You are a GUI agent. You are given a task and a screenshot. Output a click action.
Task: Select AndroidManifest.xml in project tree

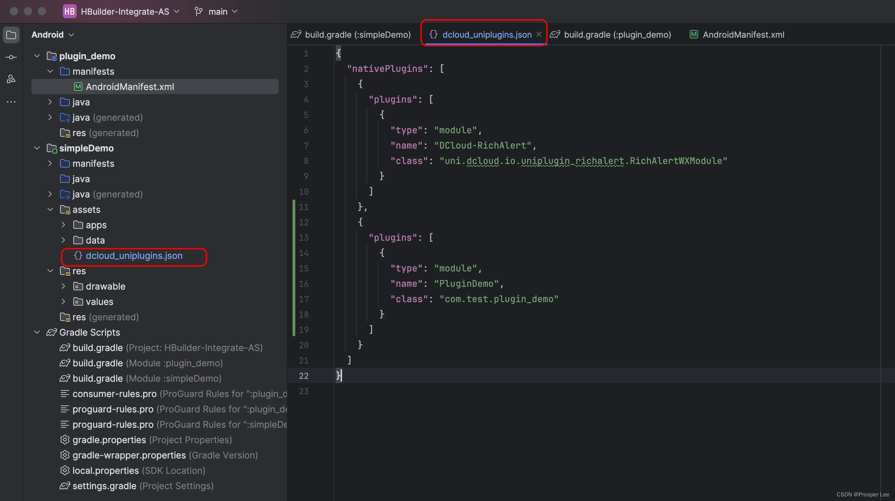[x=155, y=87]
